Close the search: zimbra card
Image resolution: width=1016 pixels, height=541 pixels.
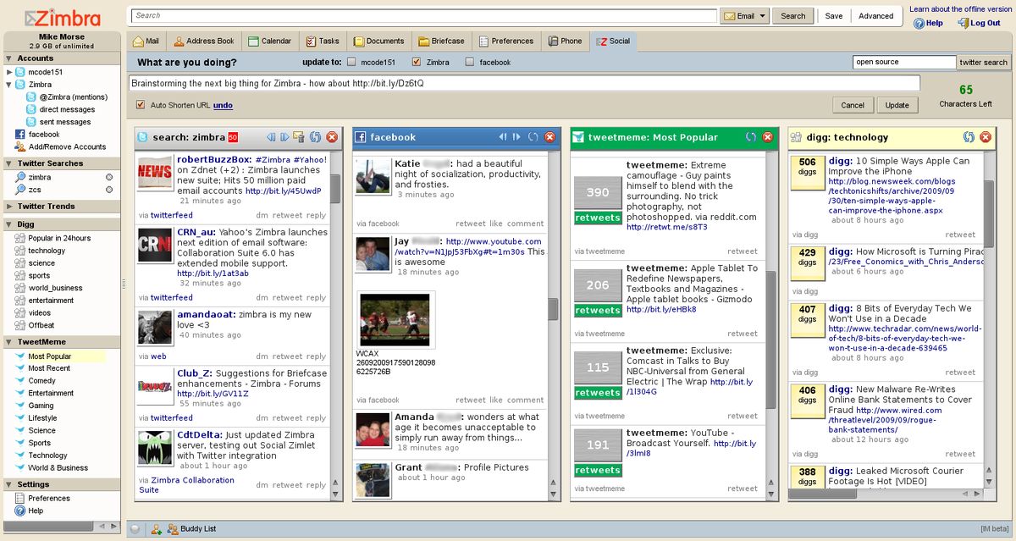pos(332,137)
